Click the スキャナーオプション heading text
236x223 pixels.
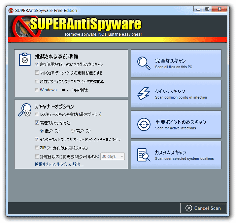(54, 107)
